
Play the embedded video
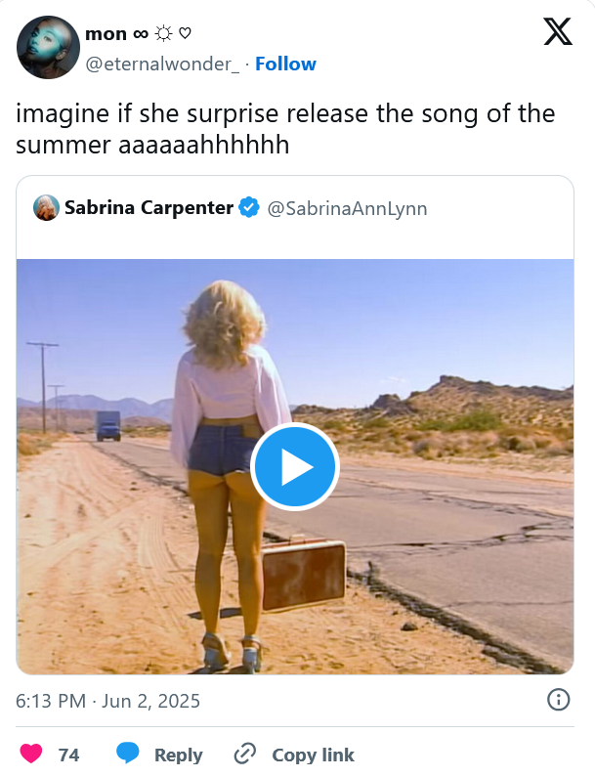click(295, 467)
